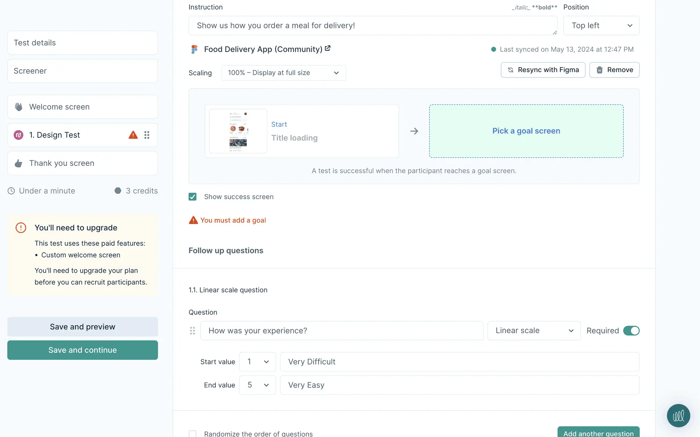The height and width of the screenshot is (437, 700).
Task: Expand the Scaling dropdown
Action: click(x=283, y=73)
